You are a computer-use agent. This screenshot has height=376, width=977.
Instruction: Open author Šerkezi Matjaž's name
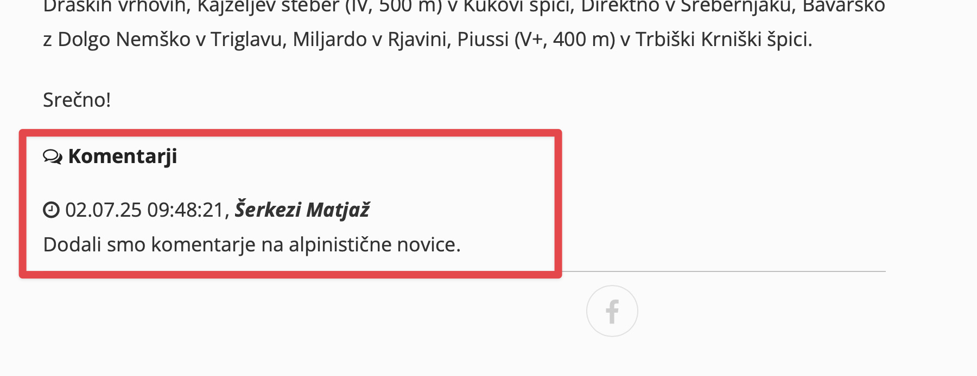(x=302, y=210)
